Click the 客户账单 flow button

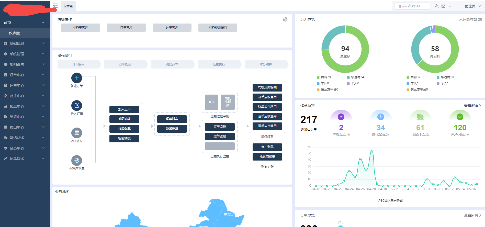pyautogui.click(x=267, y=147)
